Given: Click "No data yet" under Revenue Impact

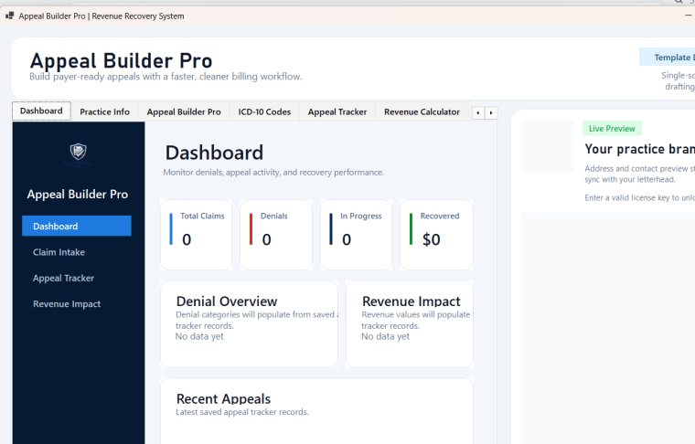Looking at the screenshot, I should (x=385, y=336).
